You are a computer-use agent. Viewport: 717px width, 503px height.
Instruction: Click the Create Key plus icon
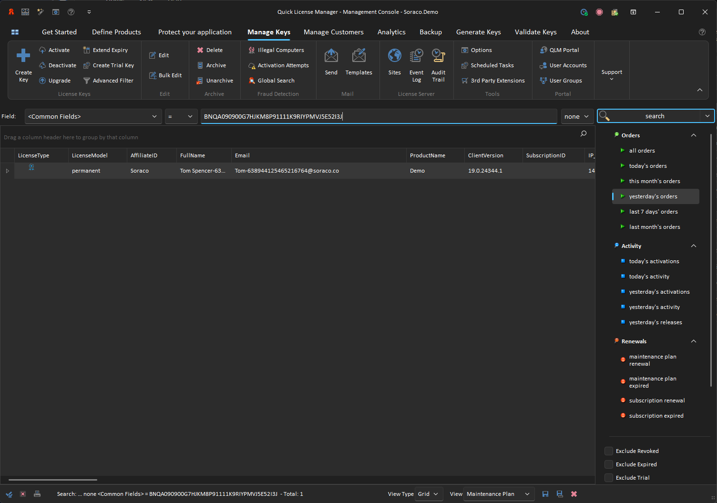click(x=23, y=56)
